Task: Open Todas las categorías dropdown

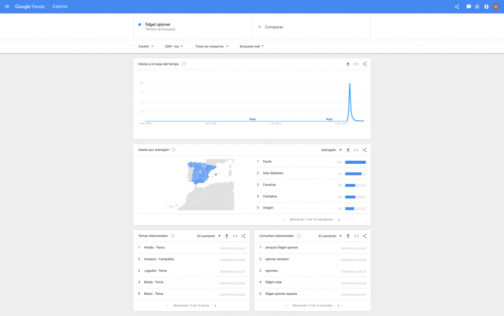Action: coord(212,46)
